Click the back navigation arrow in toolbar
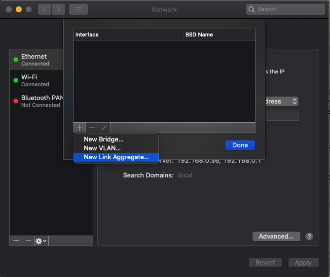The height and width of the screenshot is (277, 330). coord(45,9)
